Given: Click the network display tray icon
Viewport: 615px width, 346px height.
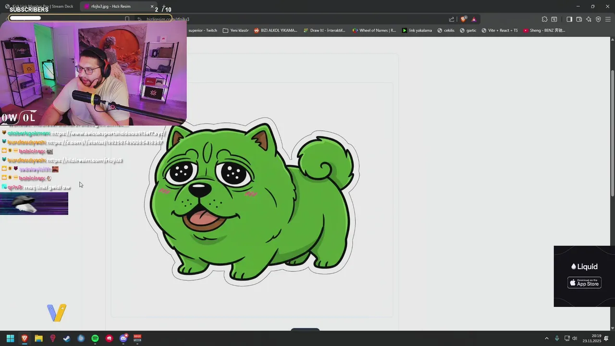Looking at the screenshot, I should click(x=566, y=338).
